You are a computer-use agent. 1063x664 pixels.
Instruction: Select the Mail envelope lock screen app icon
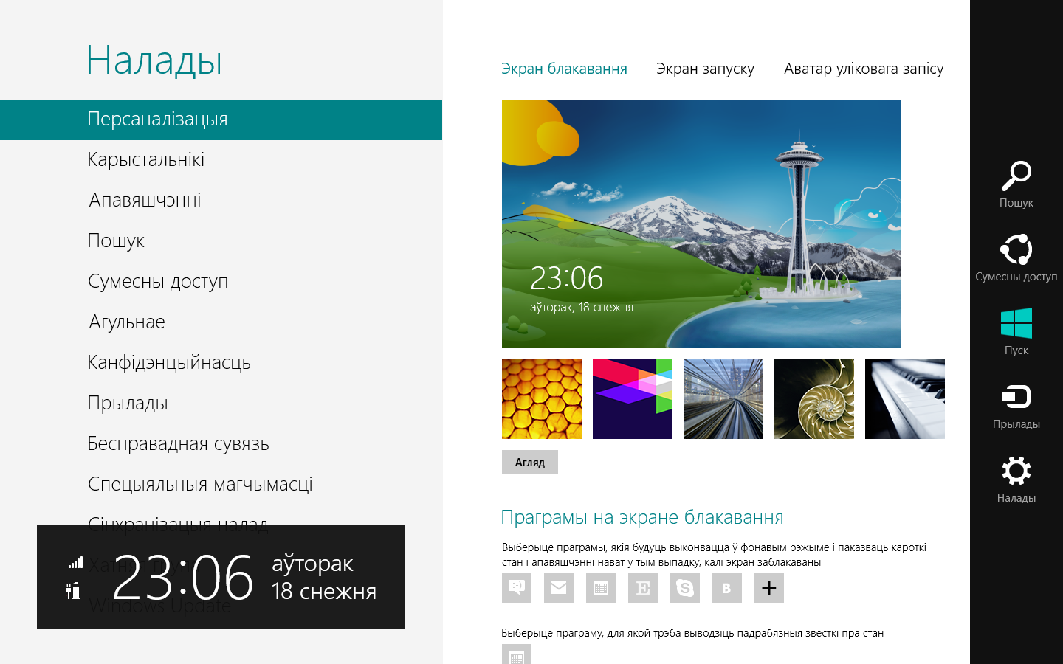click(559, 588)
